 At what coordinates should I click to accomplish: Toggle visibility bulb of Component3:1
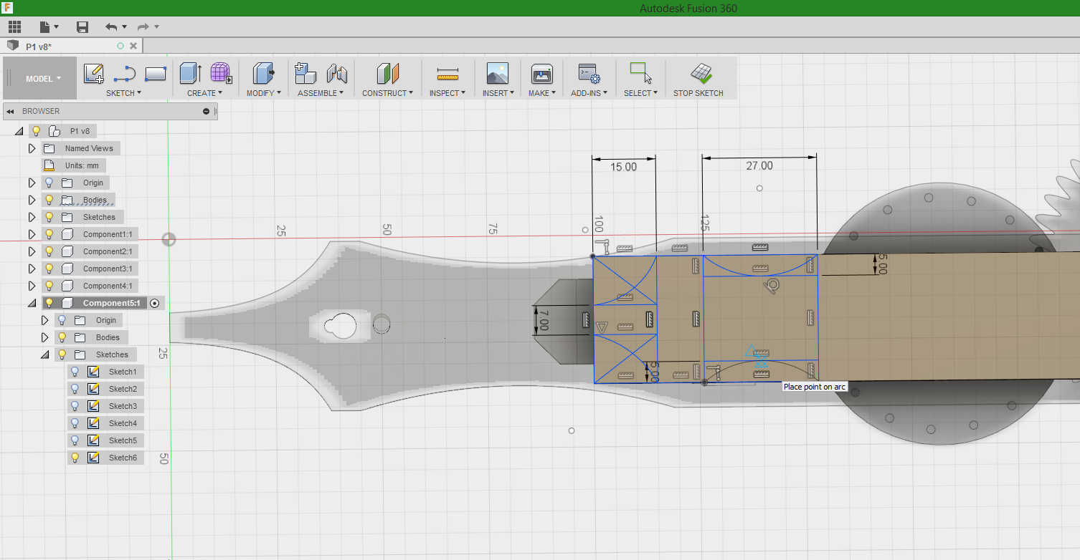click(49, 269)
